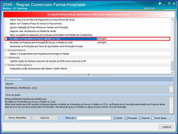Collapse the Vendas União Quimica group
The height and width of the screenshot is (134, 178).
click(5, 65)
